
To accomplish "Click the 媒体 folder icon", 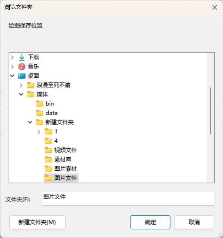I will 31,94.
